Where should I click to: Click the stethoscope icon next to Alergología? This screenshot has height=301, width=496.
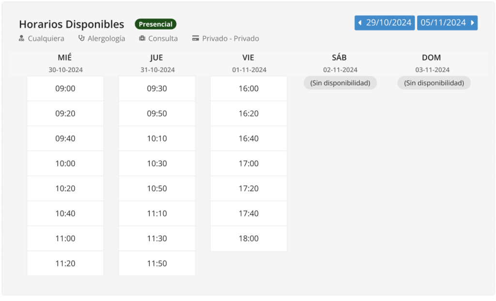point(81,38)
